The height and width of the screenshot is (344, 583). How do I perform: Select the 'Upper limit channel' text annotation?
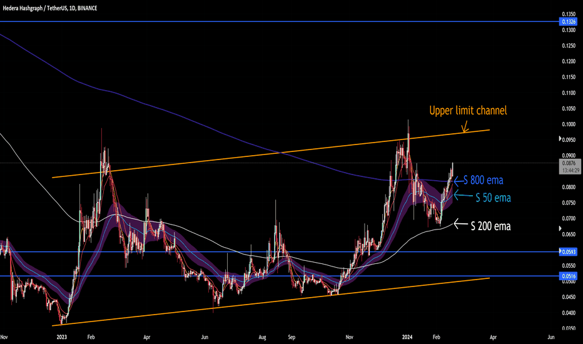point(468,111)
